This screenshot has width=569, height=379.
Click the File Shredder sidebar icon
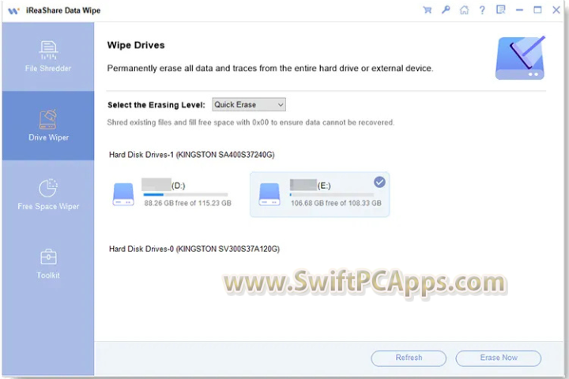coord(48,50)
